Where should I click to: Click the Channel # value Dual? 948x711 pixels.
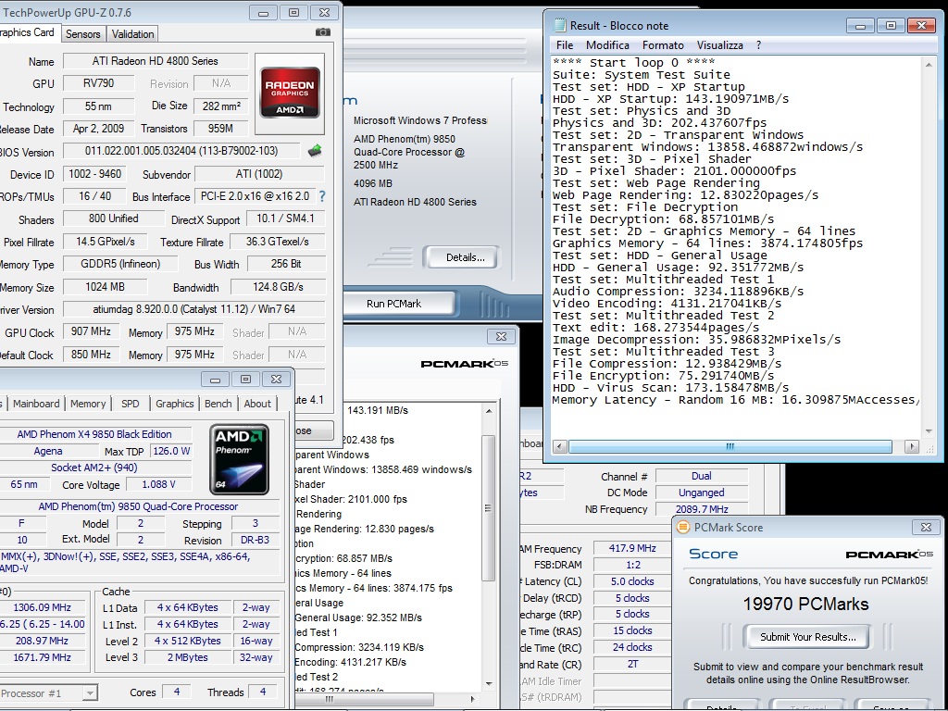pos(702,476)
